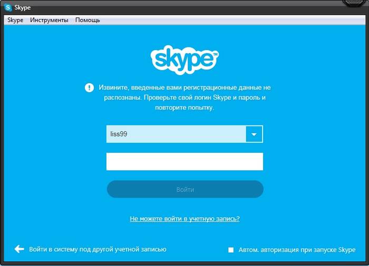The height and width of the screenshot is (266, 369).
Task: Click the Войти sign-in button
Action: pos(185,189)
